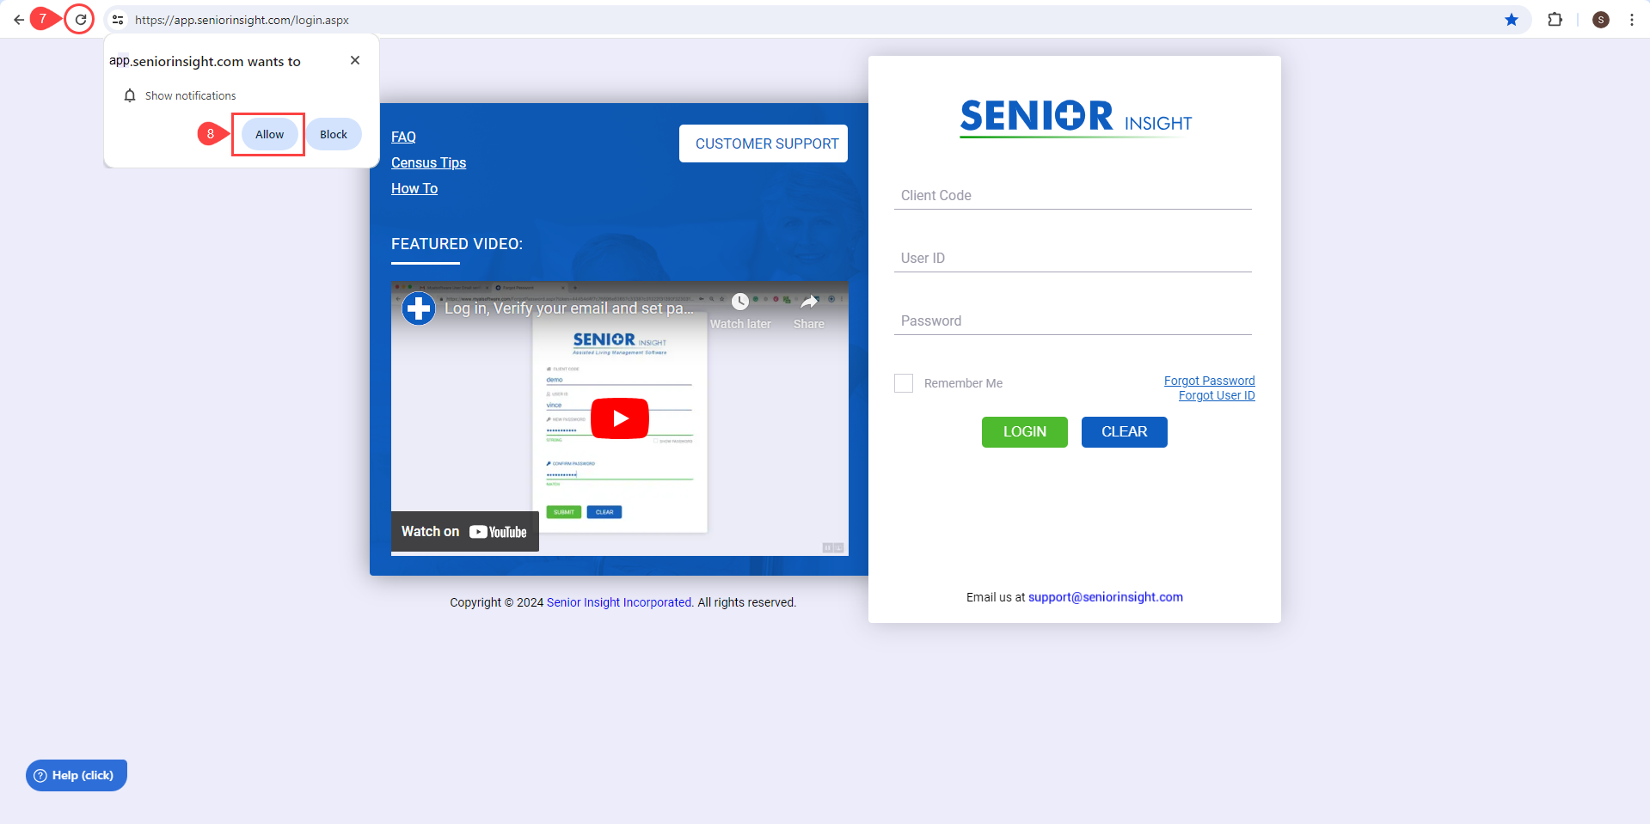This screenshot has height=824, width=1650.
Task: Open Senior Insight Incorporated link
Action: point(619,602)
